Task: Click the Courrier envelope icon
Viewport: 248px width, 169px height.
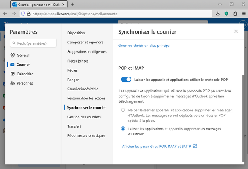Action: point(13,65)
